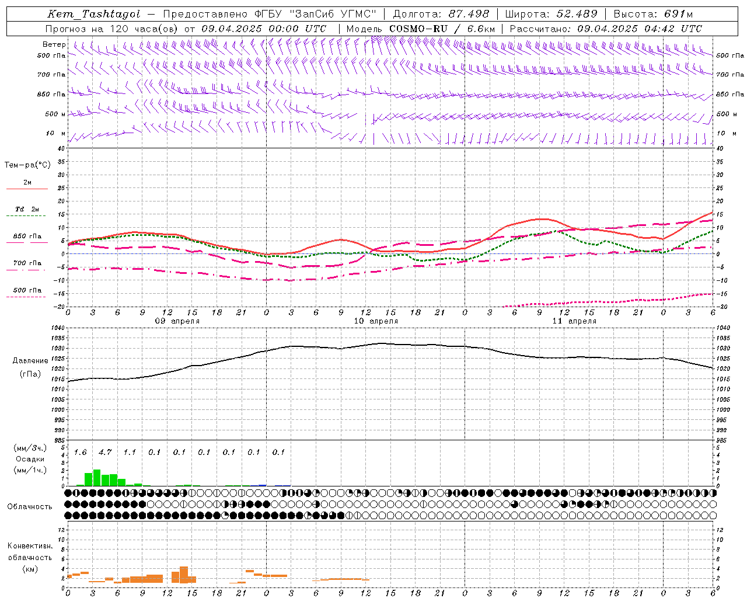Screen dimensions: 747x598
Task: Select the (мм/3ч.) precipitation unit label
Action: pyautogui.click(x=30, y=448)
